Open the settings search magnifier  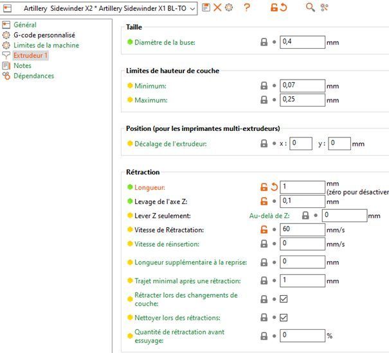310,8
